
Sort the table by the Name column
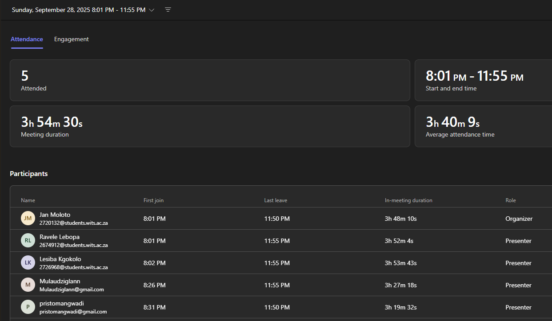(28, 200)
